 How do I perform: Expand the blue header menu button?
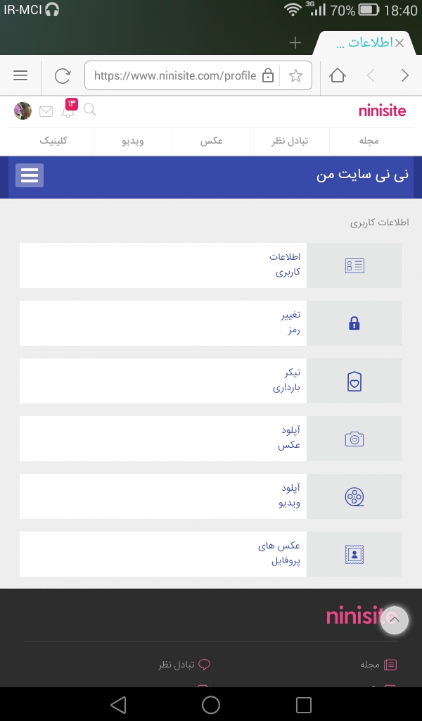point(30,175)
